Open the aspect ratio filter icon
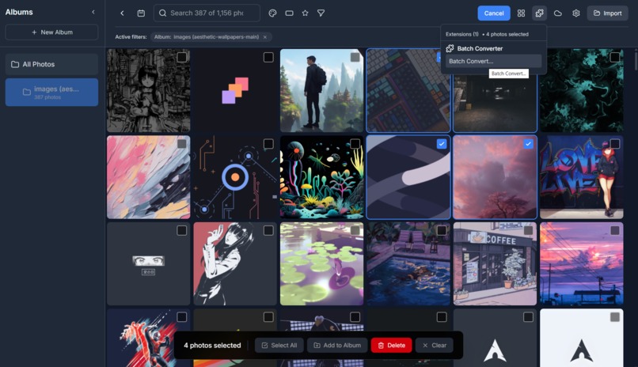Image resolution: width=638 pixels, height=367 pixels. (x=289, y=13)
